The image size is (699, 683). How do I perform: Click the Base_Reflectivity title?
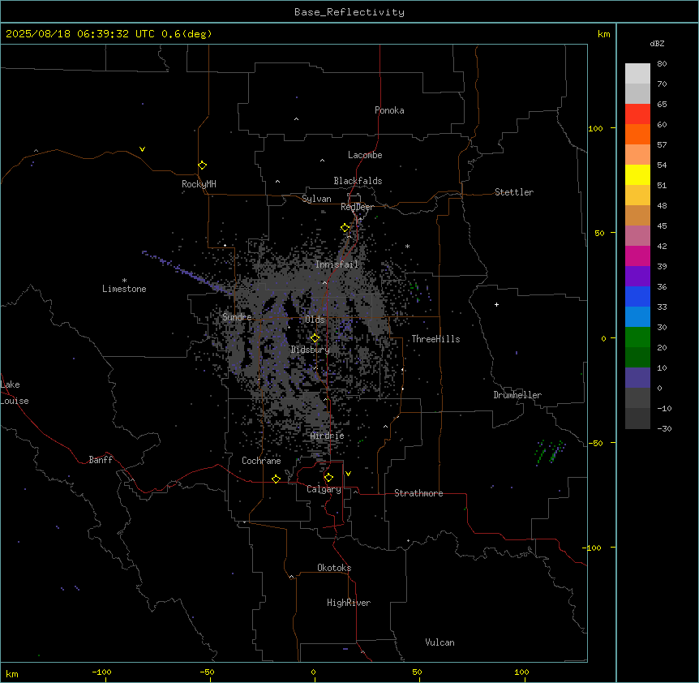(x=349, y=12)
